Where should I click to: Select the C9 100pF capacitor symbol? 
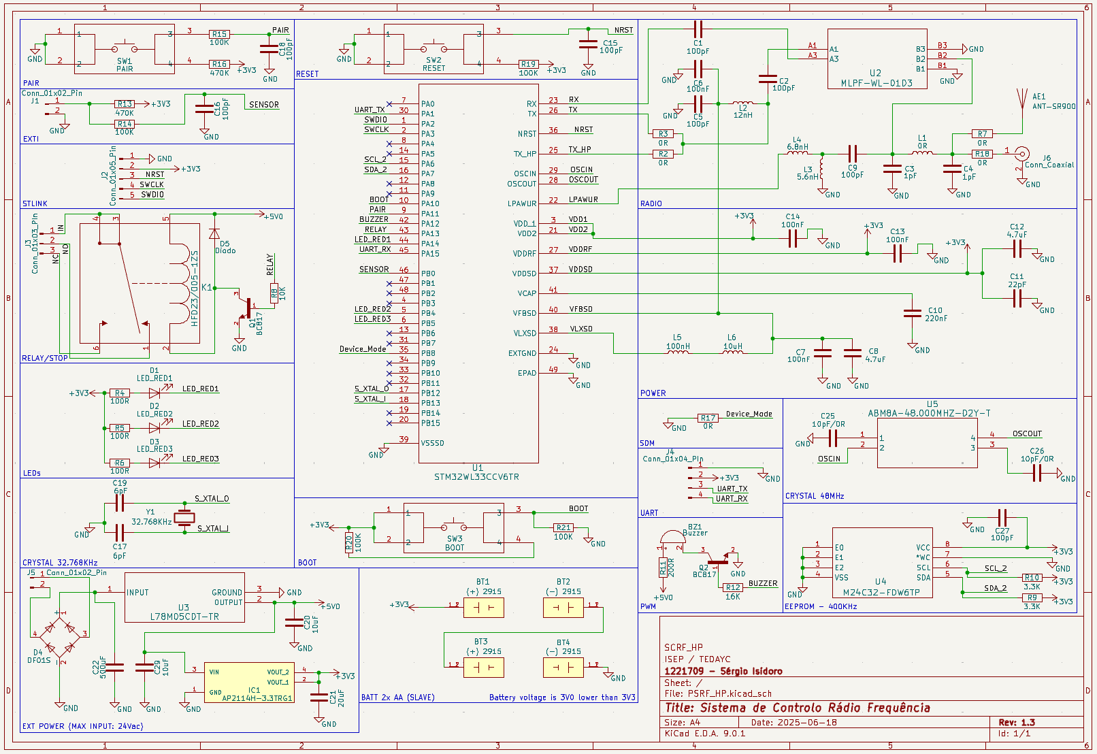tap(853, 154)
